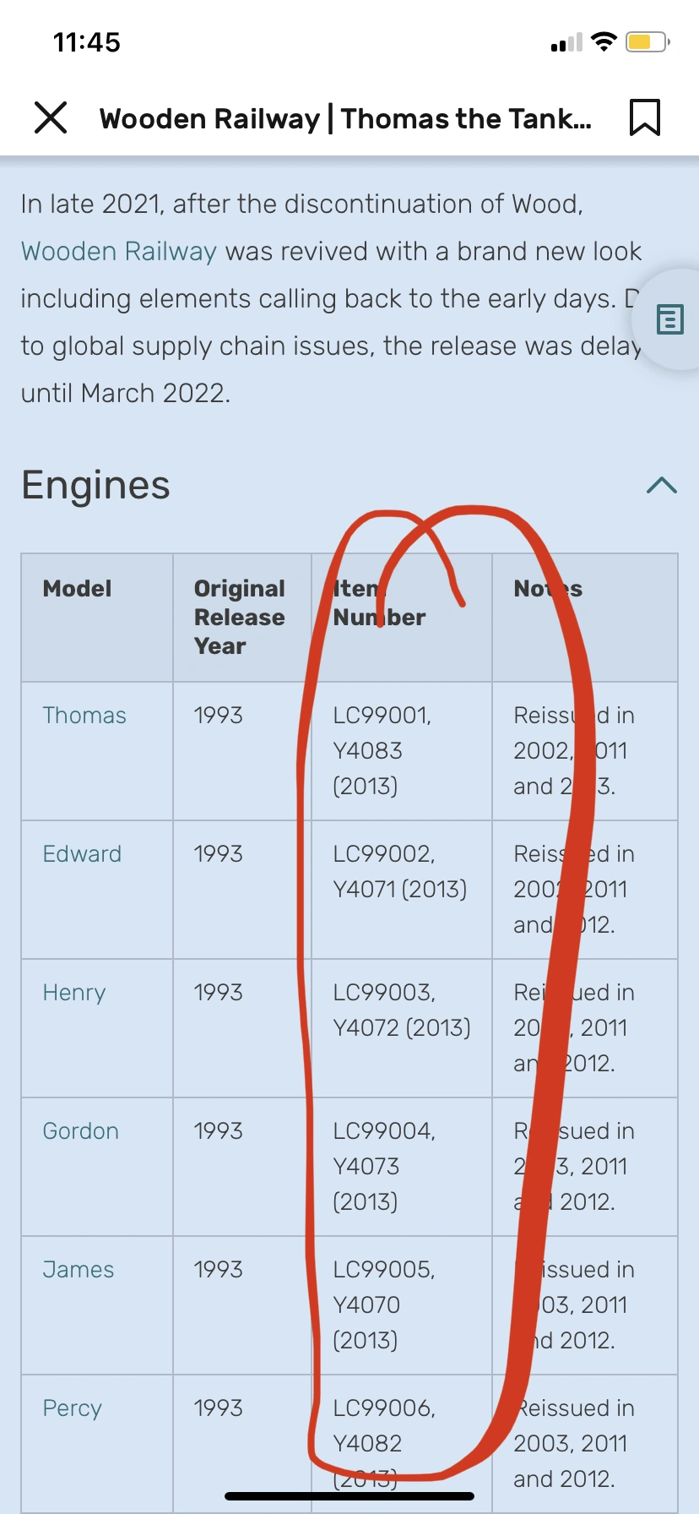Tap the cellular signal indicator
This screenshot has height=1514, width=699.
pos(565,41)
